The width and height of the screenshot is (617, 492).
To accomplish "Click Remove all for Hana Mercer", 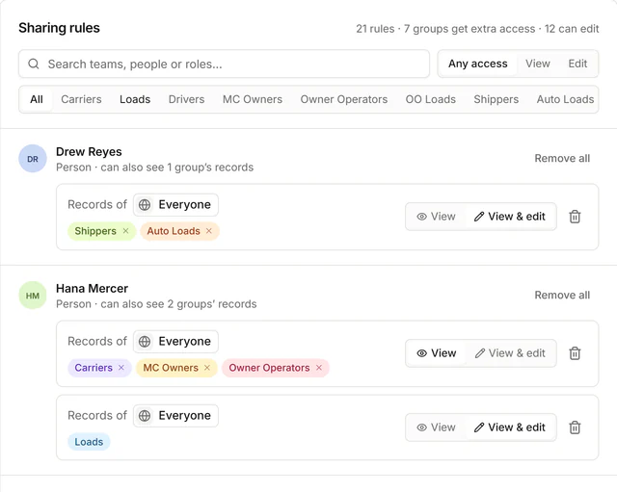I will tap(562, 296).
